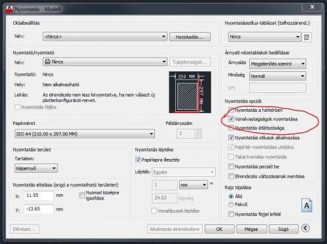Click the Rajz tájolása heading
Image resolution: width=327 pixels, height=244 pixels.
[x=238, y=188]
